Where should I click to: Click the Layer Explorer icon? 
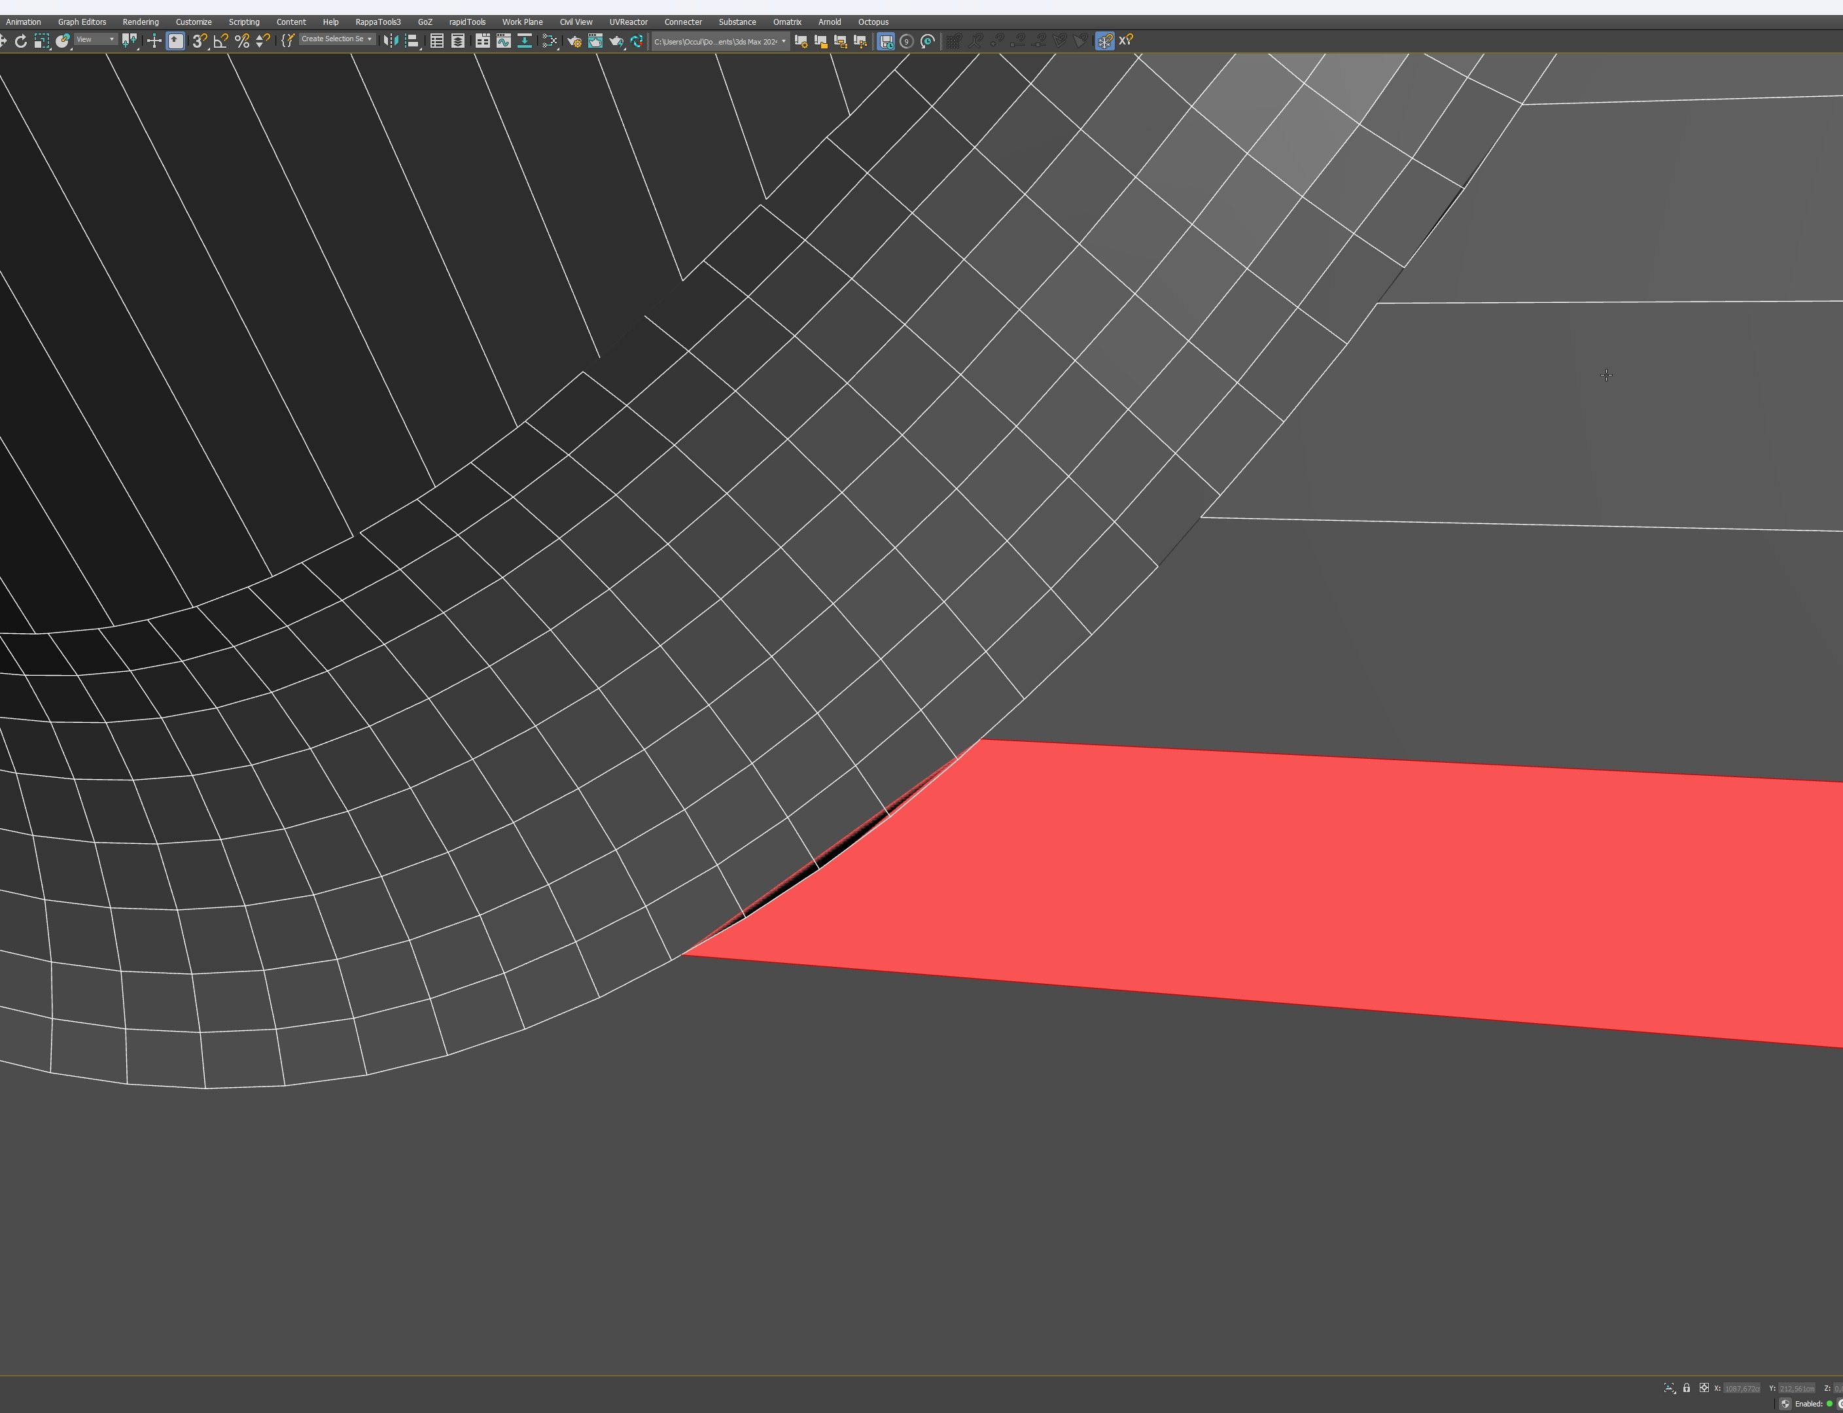pyautogui.click(x=457, y=41)
